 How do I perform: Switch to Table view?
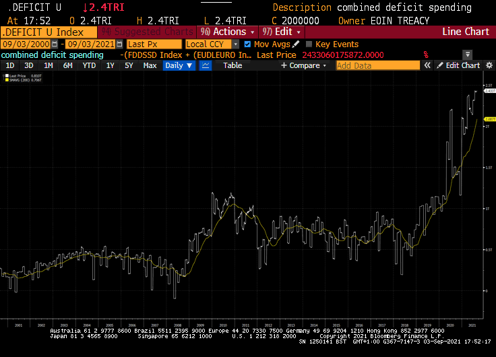click(232, 65)
